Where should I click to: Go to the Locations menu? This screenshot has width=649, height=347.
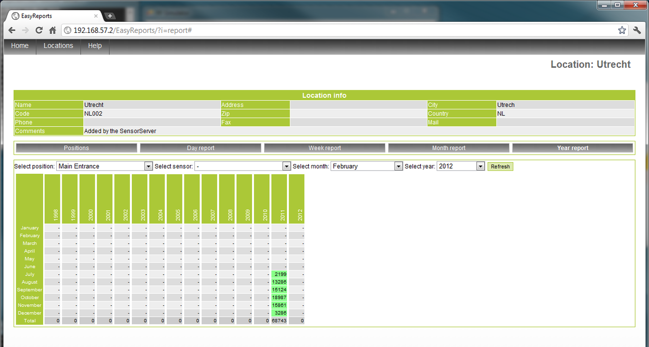pyautogui.click(x=58, y=46)
